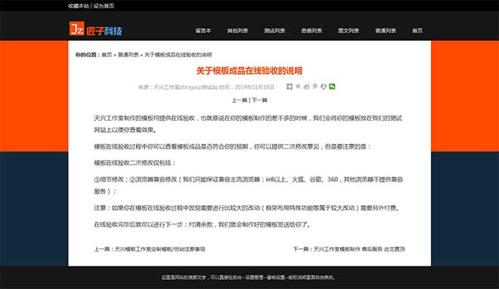Open the 测试列表 navigation item
The width and height of the screenshot is (499, 289).
pos(274,31)
